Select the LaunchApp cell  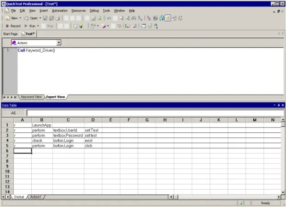42,125
